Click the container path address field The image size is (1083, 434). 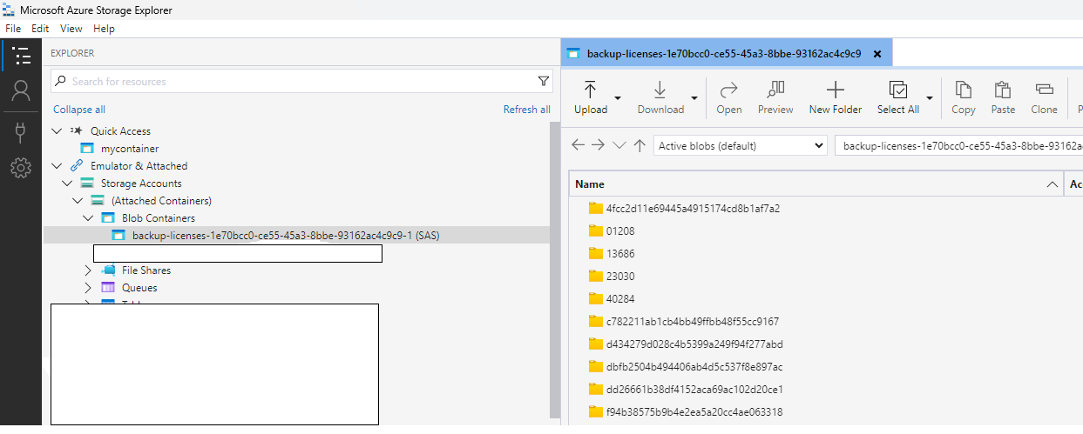click(x=958, y=145)
